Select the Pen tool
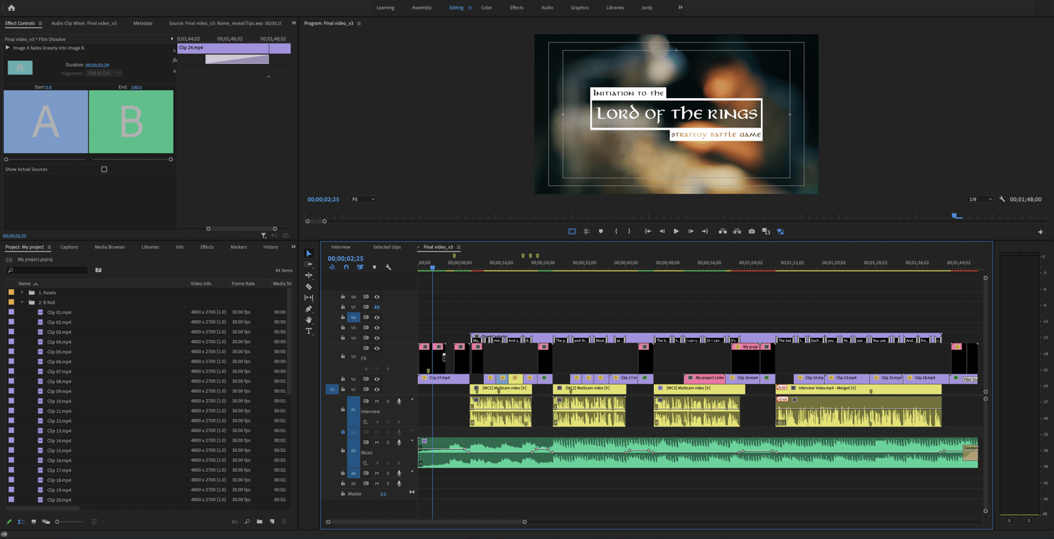This screenshot has height=539, width=1054. click(309, 309)
